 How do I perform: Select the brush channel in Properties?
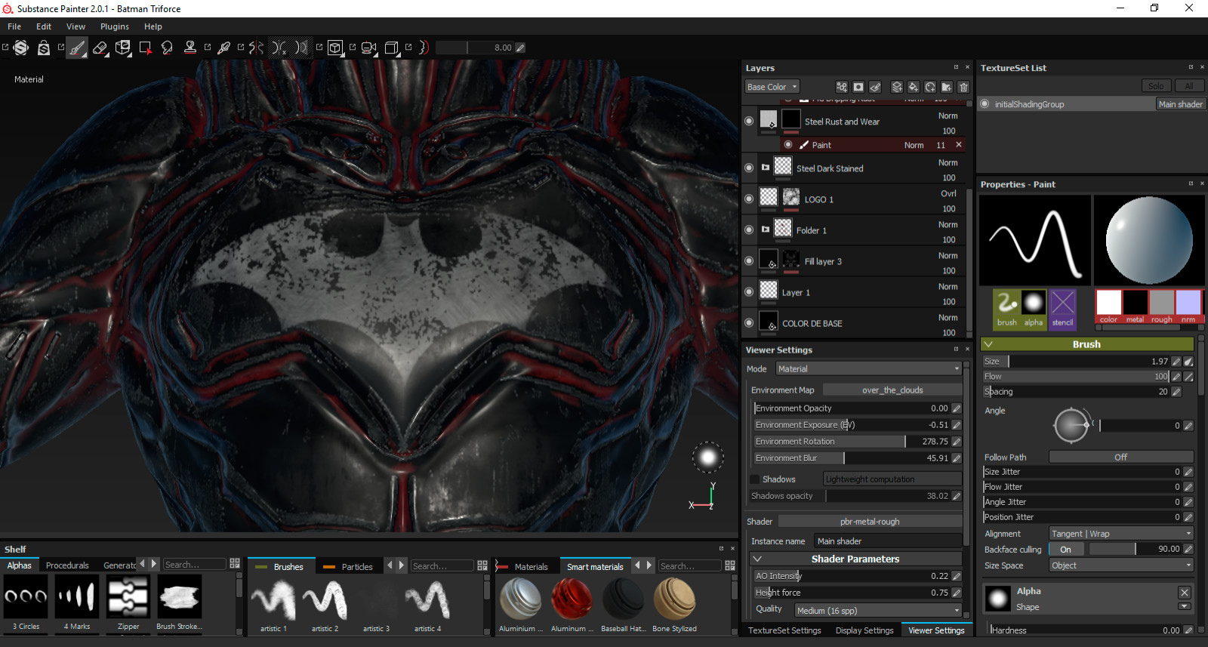[x=1007, y=309]
